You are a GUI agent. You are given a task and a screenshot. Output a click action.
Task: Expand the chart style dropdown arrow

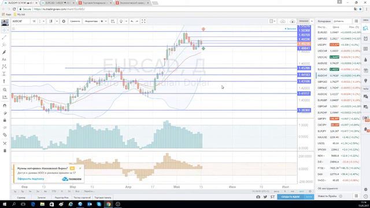coord(57,21)
